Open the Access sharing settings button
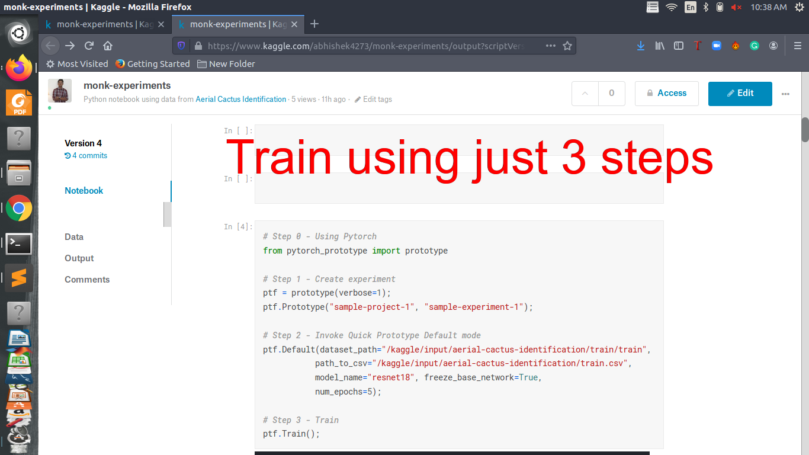 pos(667,93)
